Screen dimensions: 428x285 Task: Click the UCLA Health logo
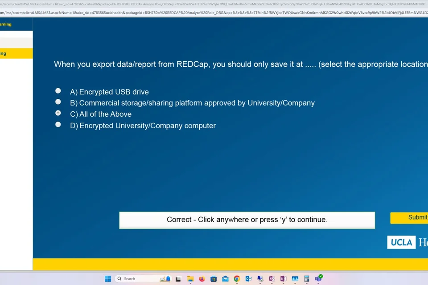click(x=407, y=242)
